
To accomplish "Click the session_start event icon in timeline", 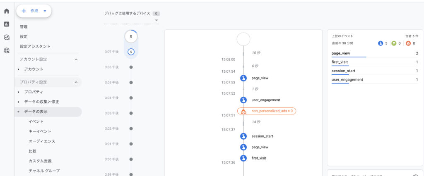I will tap(243, 136).
